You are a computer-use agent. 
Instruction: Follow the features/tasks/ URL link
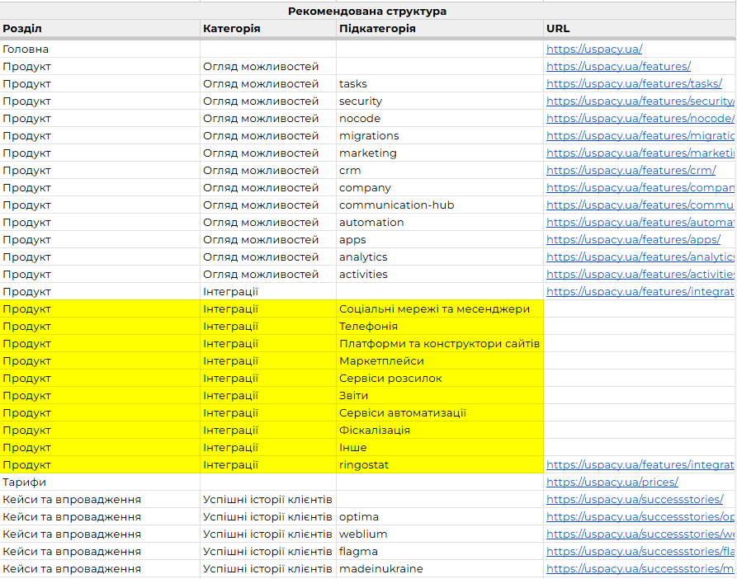[x=634, y=83]
